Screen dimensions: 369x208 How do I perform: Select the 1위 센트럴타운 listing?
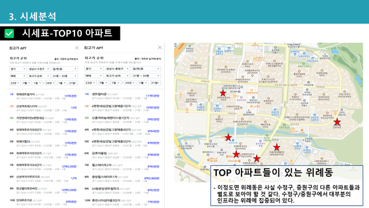tap(122, 96)
